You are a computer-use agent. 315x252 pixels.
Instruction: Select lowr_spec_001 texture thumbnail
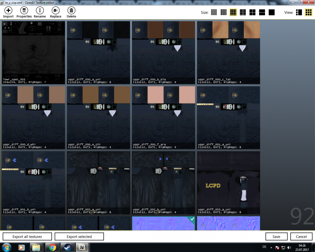coord(34,53)
